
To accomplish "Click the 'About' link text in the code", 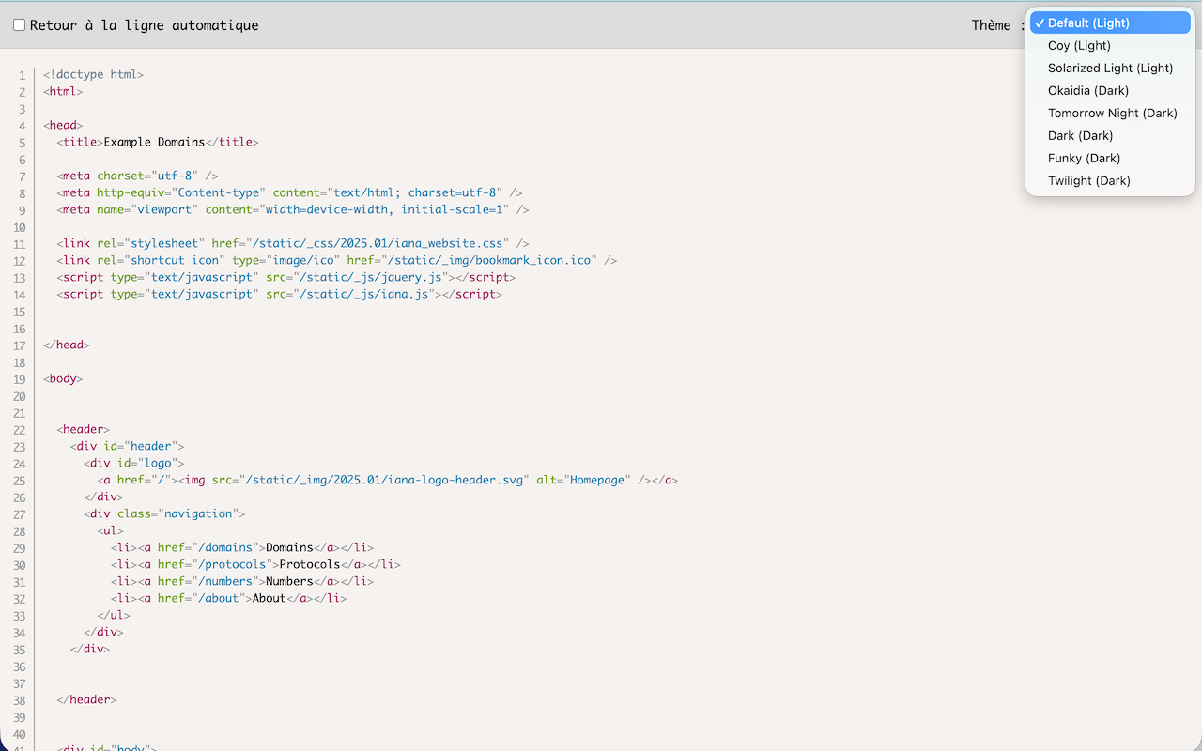I will 270,598.
